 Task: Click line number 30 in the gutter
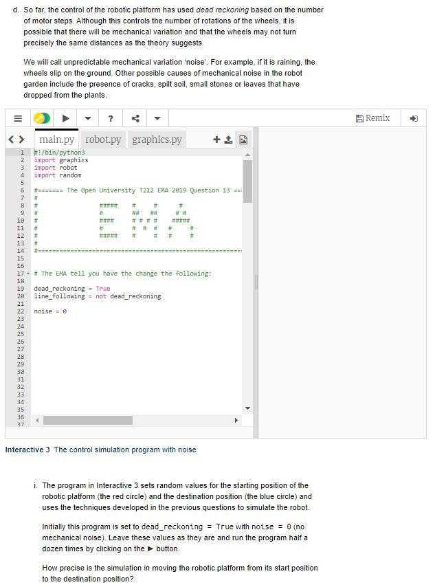(20, 372)
